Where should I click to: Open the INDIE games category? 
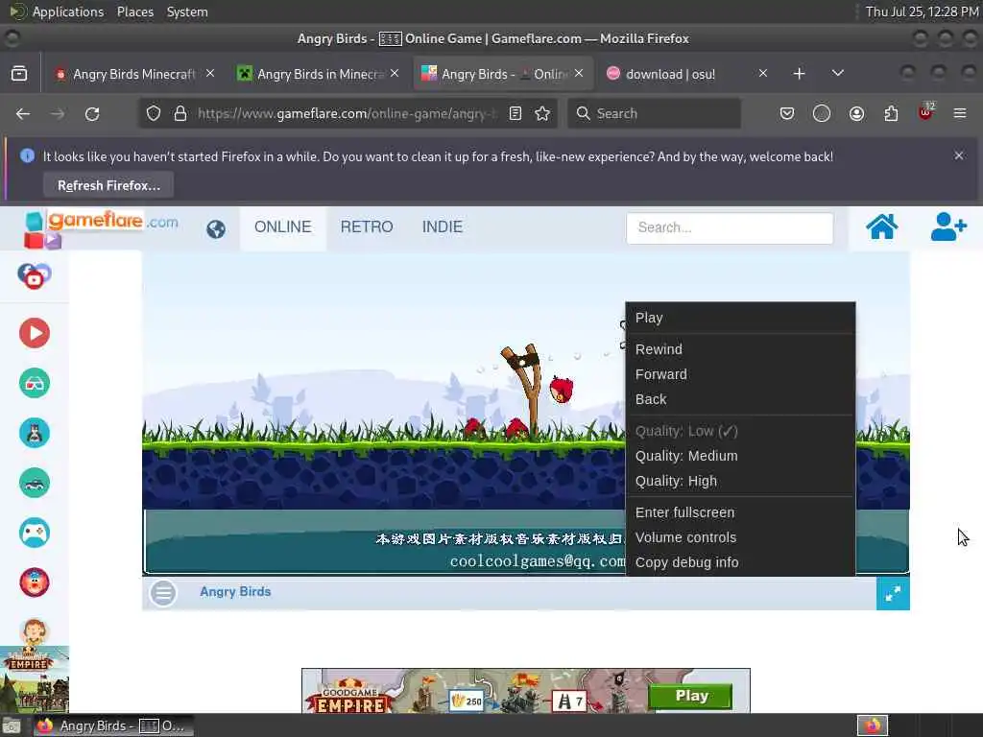[442, 226]
